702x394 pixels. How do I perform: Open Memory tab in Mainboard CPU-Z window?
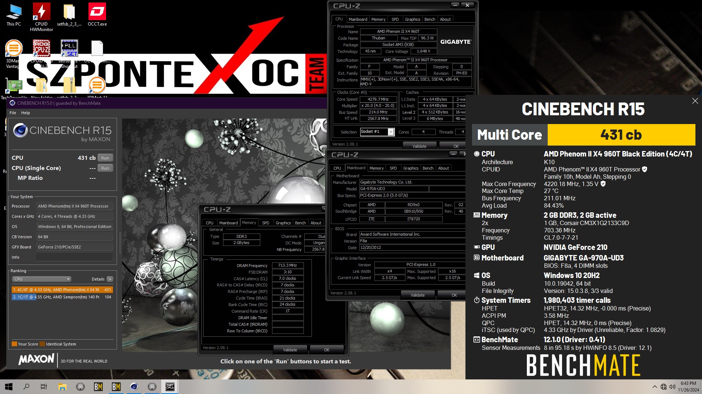coord(377,168)
